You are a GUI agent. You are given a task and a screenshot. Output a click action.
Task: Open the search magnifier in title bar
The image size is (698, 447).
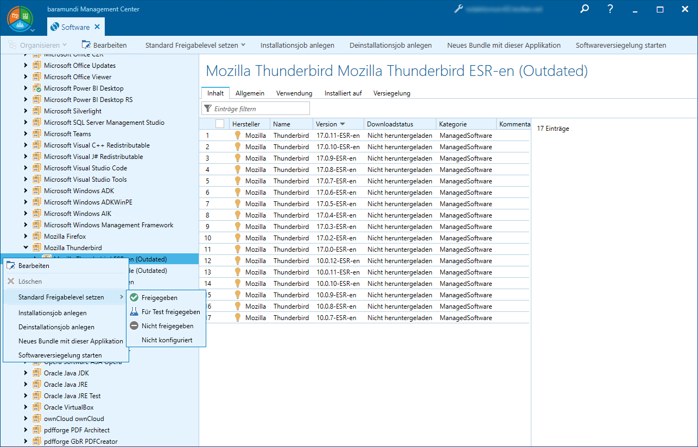pos(584,9)
